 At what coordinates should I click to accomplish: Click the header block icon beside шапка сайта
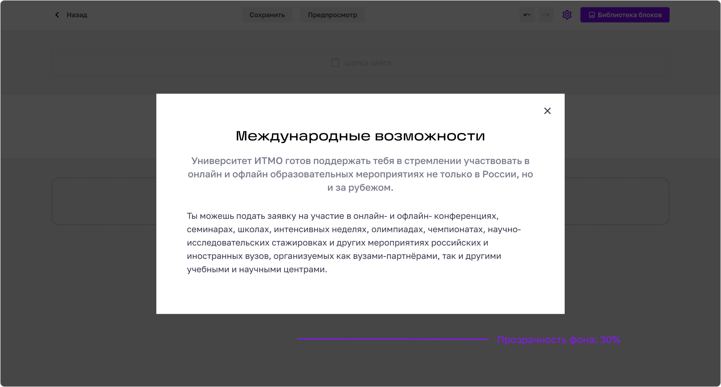pyautogui.click(x=335, y=63)
